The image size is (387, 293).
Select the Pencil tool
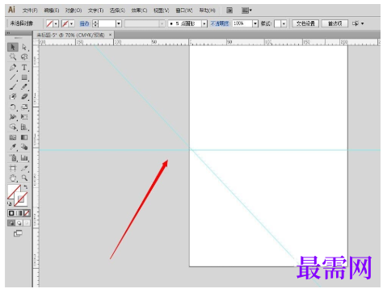(24, 87)
